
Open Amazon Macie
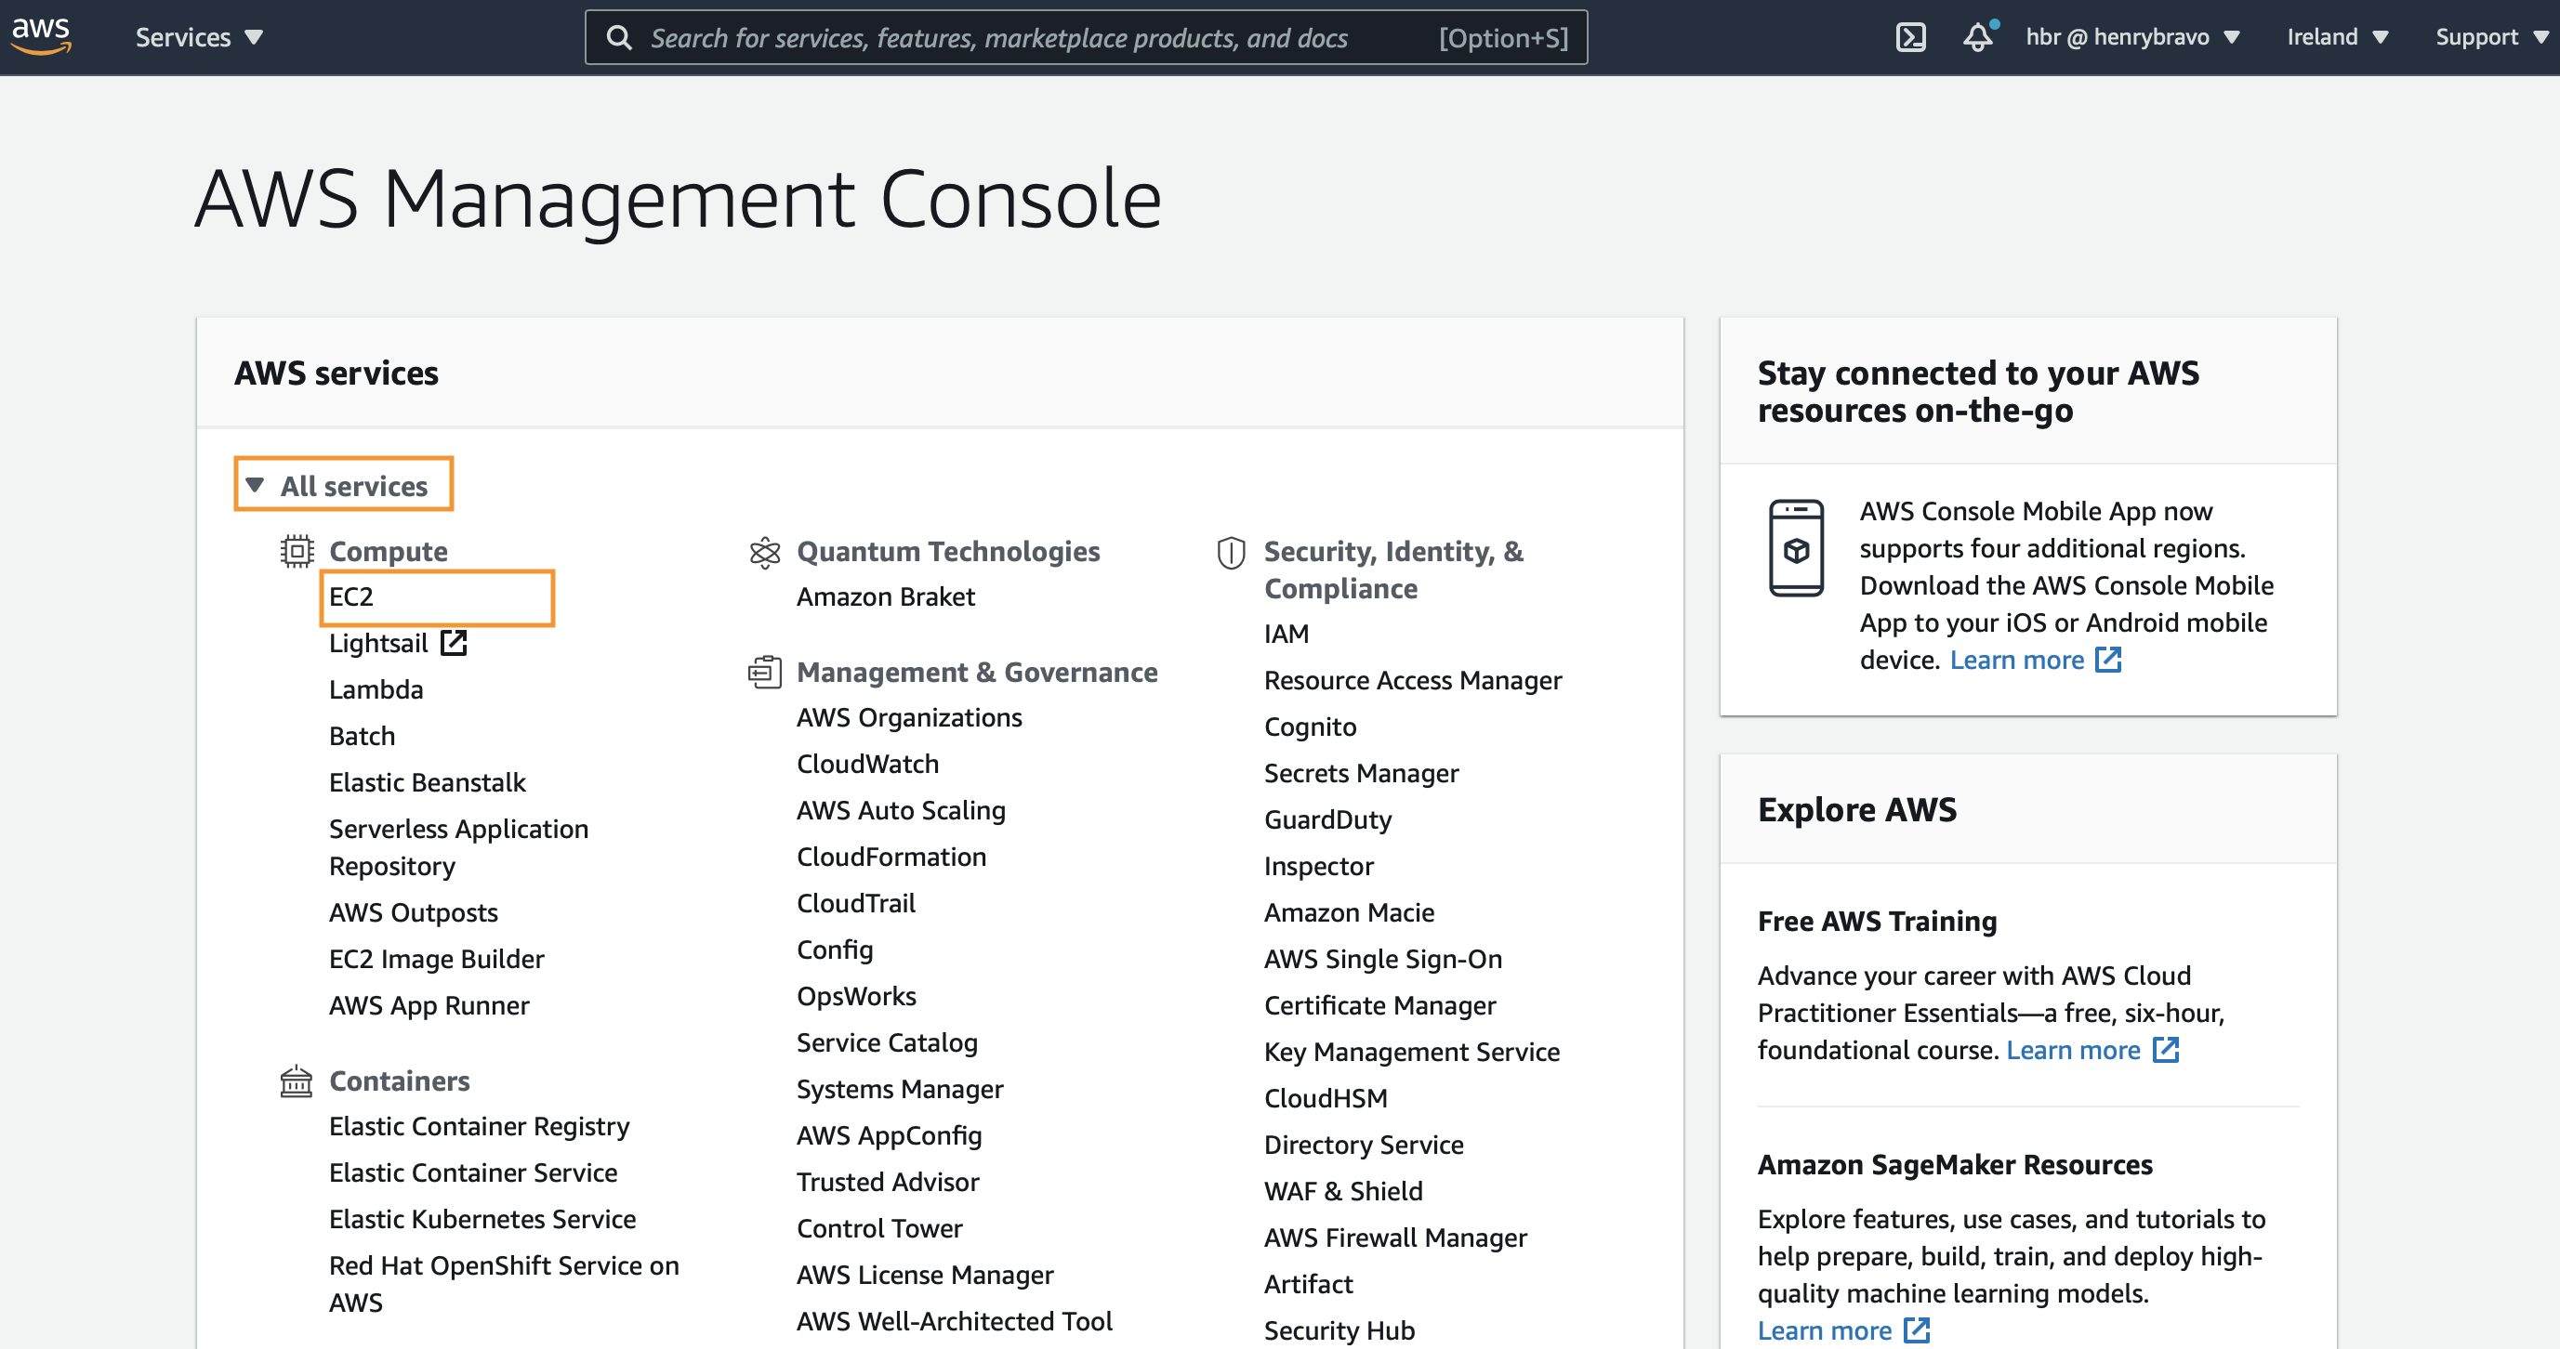pyautogui.click(x=1349, y=913)
